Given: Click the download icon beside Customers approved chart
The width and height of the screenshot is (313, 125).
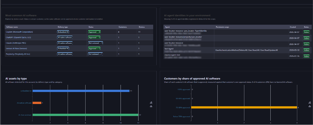Looking at the screenshot, I should [310, 106].
